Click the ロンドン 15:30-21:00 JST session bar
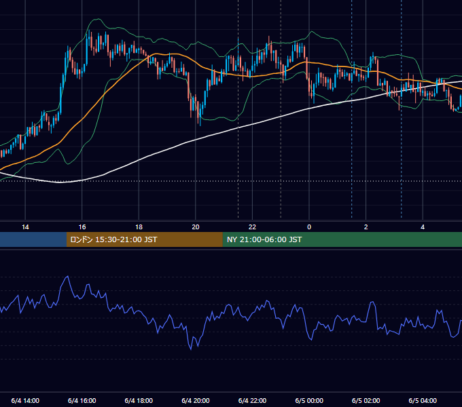This screenshot has width=462, height=407. pyautogui.click(x=144, y=239)
